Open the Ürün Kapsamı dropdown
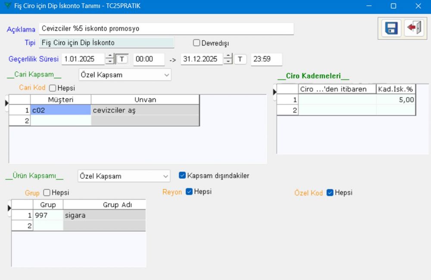 pyautogui.click(x=124, y=176)
